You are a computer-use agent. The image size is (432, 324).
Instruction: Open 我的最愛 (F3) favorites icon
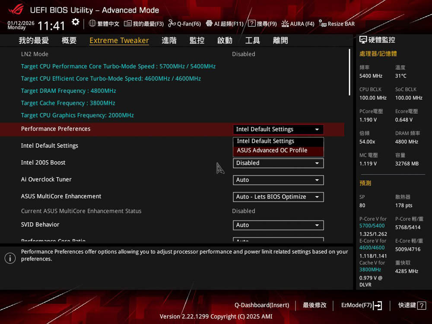[x=127, y=23]
